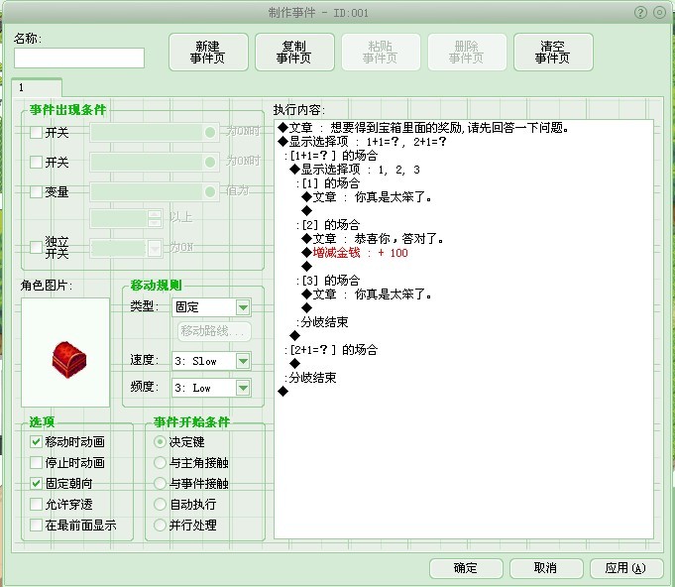Select 与事件接触 start condition
The width and height of the screenshot is (675, 587).
click(x=160, y=483)
